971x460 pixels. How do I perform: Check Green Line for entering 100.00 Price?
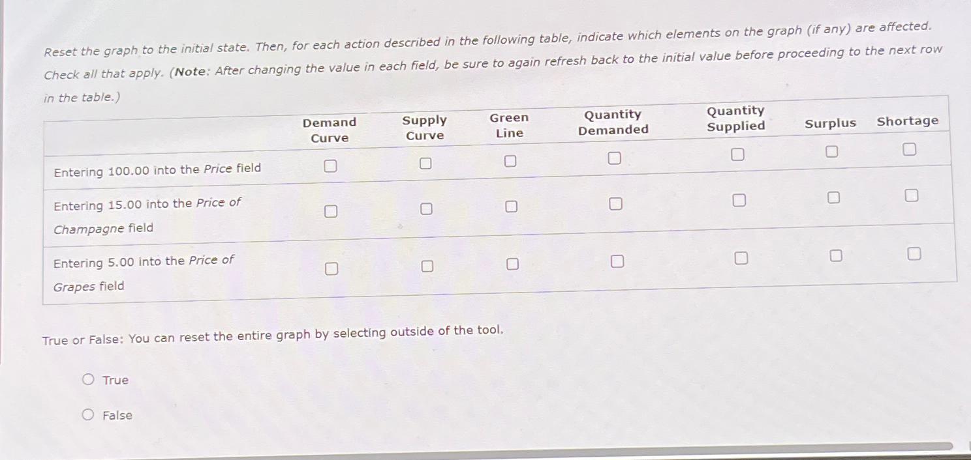[510, 160]
